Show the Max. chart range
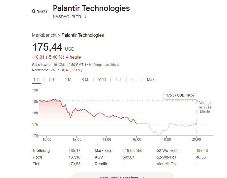The image size is (227, 178). [x=151, y=80]
